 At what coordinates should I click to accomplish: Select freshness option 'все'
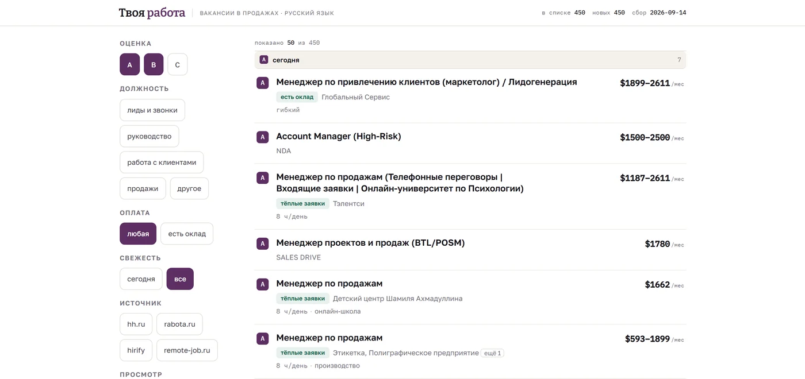tap(180, 279)
